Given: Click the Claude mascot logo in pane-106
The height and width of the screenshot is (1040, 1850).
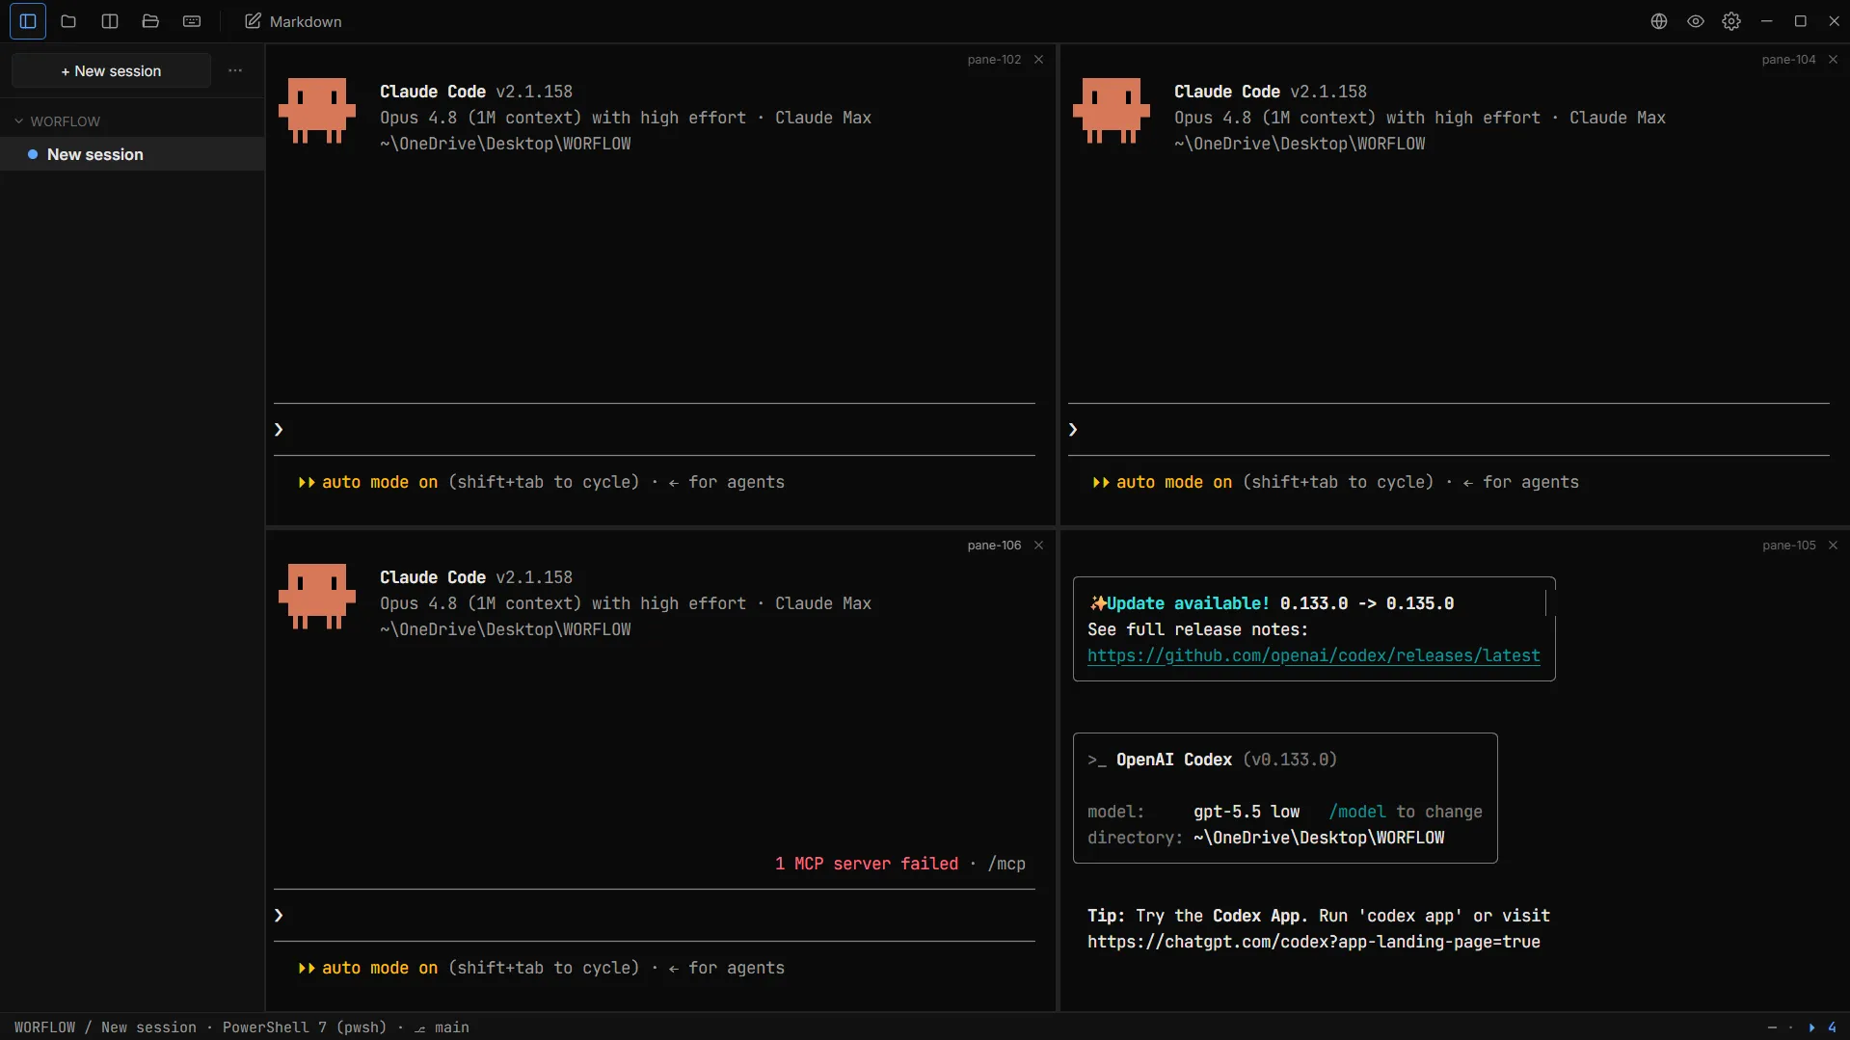Looking at the screenshot, I should click(x=317, y=597).
